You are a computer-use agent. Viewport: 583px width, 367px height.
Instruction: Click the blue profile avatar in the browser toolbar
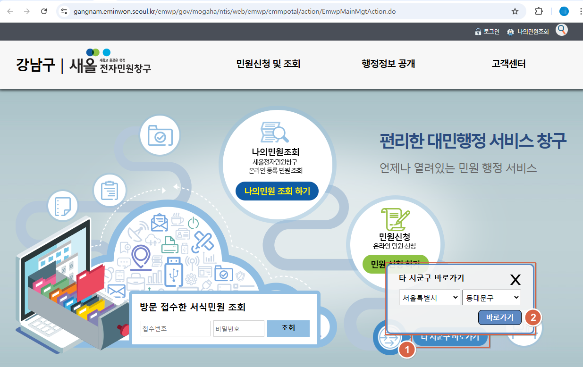pyautogui.click(x=564, y=11)
